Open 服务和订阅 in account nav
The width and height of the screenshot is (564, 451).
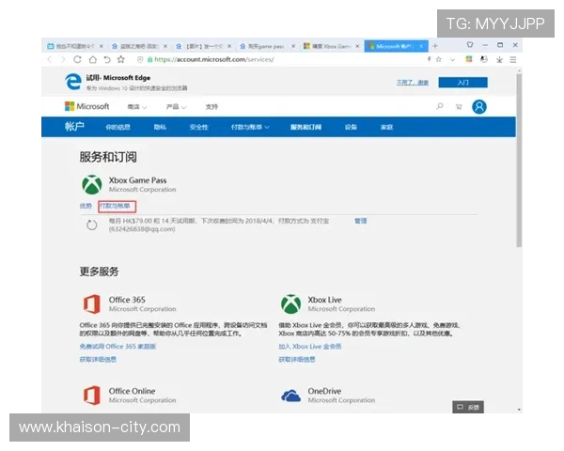(x=305, y=127)
